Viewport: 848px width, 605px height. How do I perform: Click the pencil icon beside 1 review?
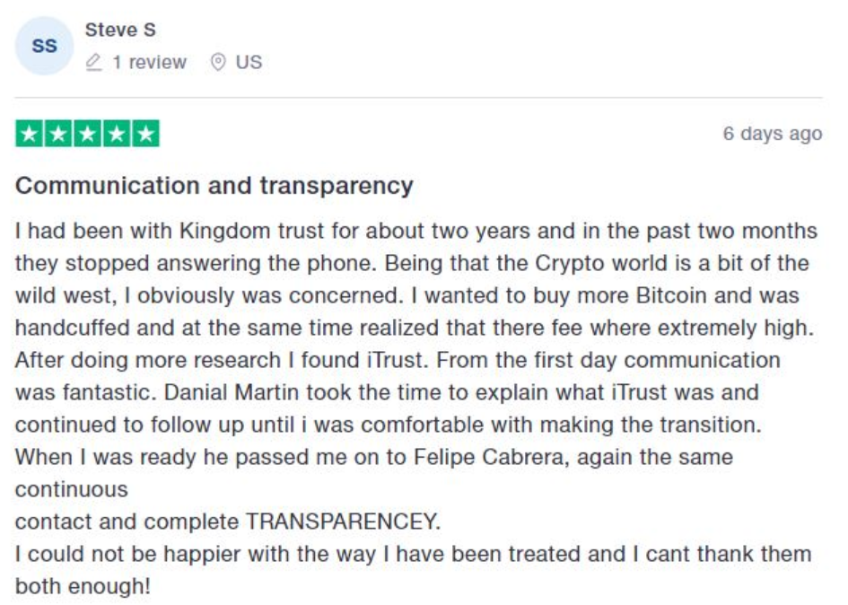(93, 62)
